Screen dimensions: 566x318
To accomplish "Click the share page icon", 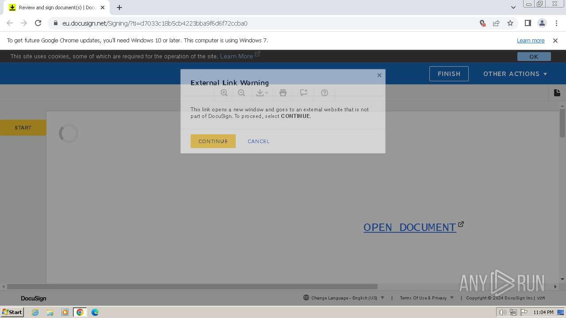I will click(496, 23).
